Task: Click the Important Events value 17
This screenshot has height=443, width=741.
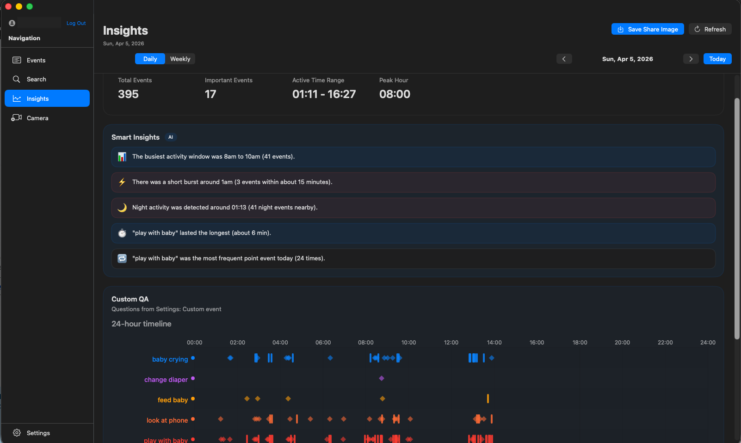Action: pos(210,94)
